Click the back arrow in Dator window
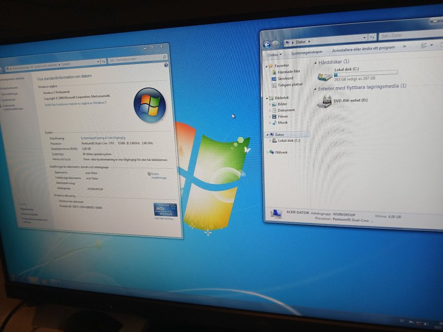The height and width of the screenshot is (332, 443). [267, 44]
